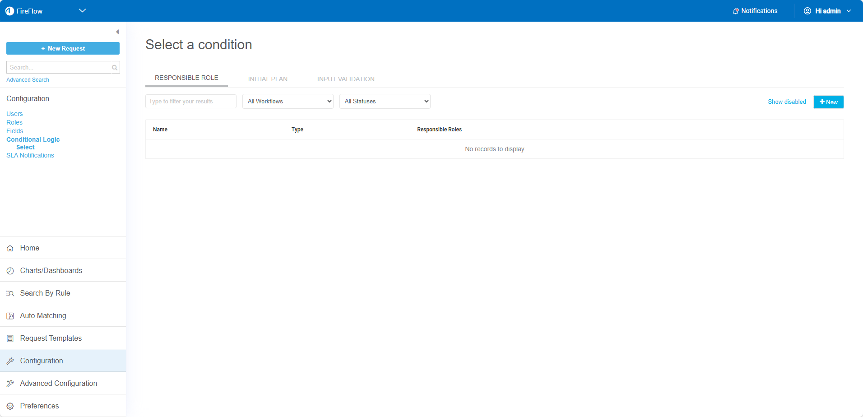Open the All Workflows dropdown

288,102
